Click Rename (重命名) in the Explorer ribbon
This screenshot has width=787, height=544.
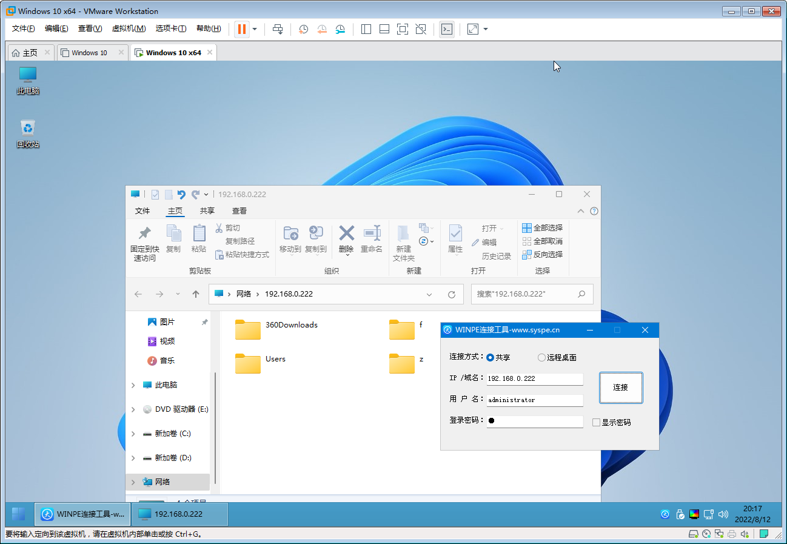(x=372, y=238)
